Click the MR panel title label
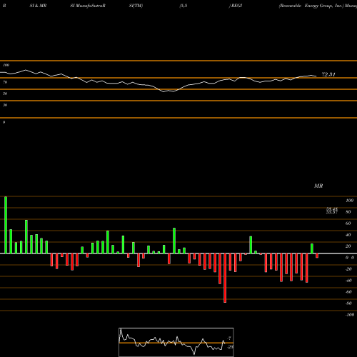The image size is (357, 357). 318,186
